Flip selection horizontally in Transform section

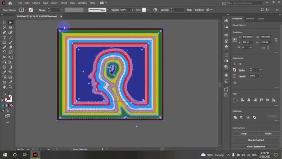pos(263,48)
